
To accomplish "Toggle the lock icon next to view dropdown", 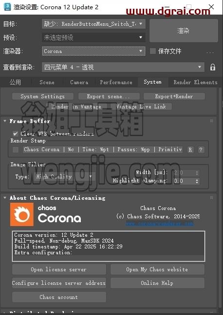I will pyautogui.click(x=213, y=67).
